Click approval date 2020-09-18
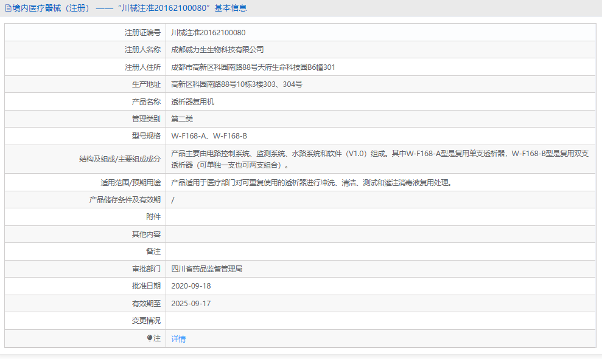Image resolution: width=602 pixels, height=359 pixels. [x=191, y=286]
